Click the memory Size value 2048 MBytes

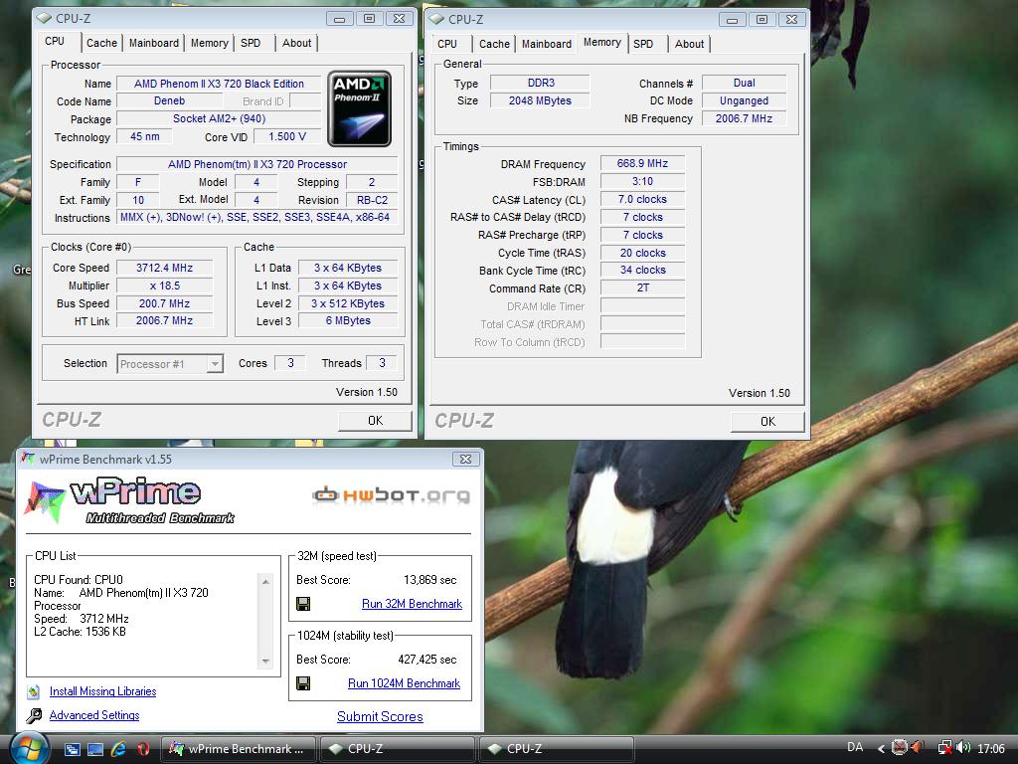point(540,100)
